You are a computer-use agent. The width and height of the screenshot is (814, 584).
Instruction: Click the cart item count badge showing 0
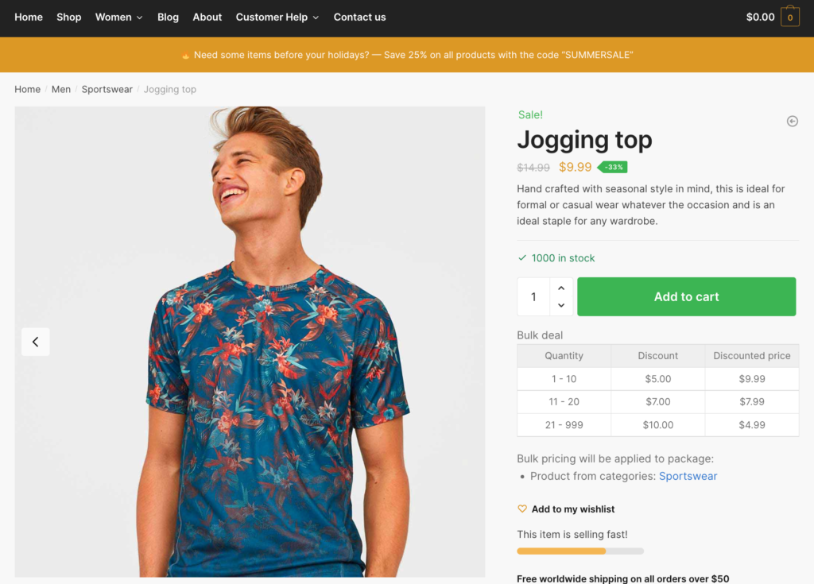pyautogui.click(x=790, y=16)
